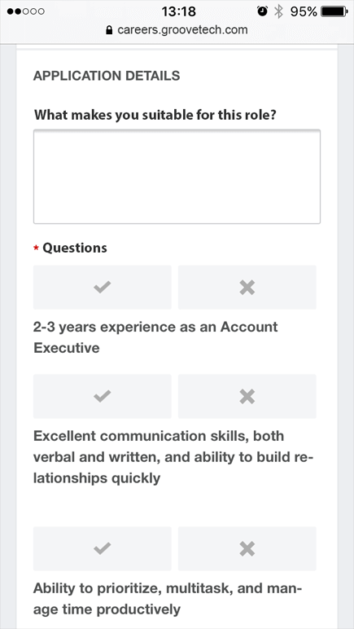This screenshot has height=629, width=354.
Task: Reject ability to prioritize with X
Action: [x=247, y=549]
